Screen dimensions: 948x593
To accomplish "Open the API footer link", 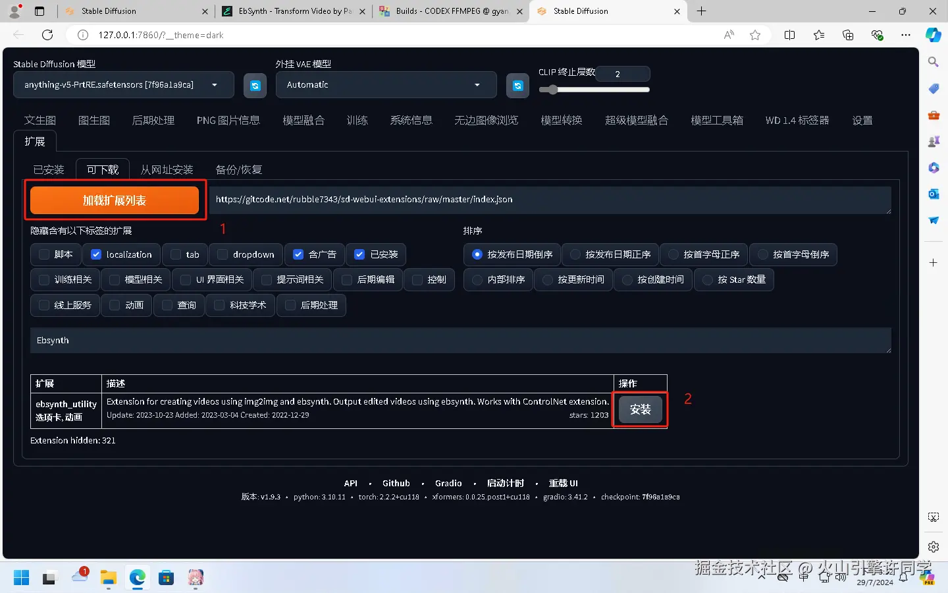I will coord(351,483).
